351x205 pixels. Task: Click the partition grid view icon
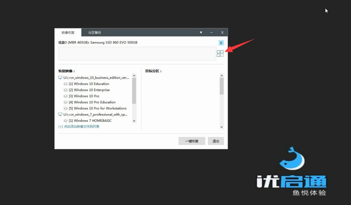[x=220, y=53]
